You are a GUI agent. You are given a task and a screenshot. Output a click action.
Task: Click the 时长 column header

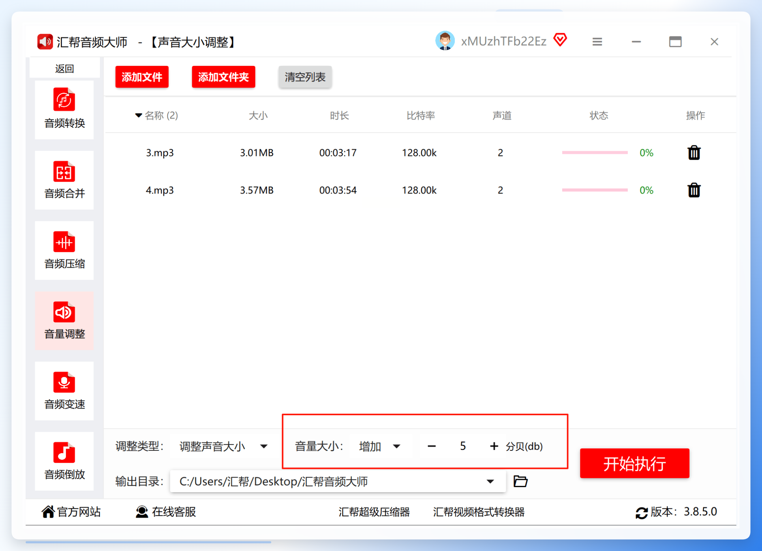click(x=339, y=115)
